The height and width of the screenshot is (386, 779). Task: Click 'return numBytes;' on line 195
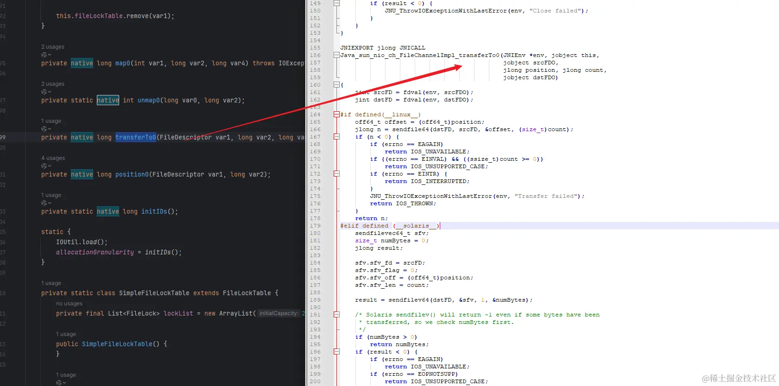tap(399, 344)
